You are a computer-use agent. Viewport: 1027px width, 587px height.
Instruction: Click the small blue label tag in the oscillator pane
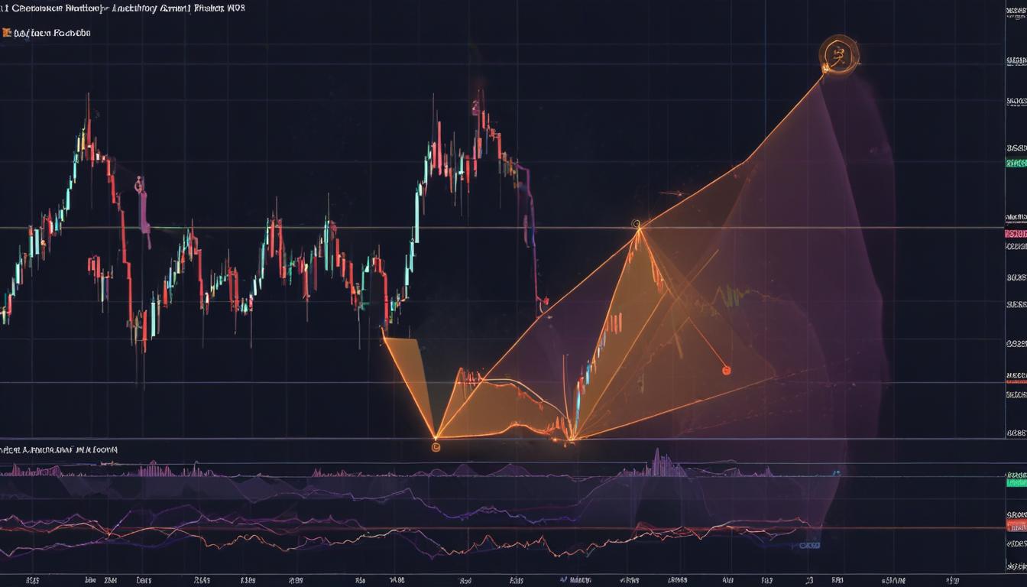809,546
